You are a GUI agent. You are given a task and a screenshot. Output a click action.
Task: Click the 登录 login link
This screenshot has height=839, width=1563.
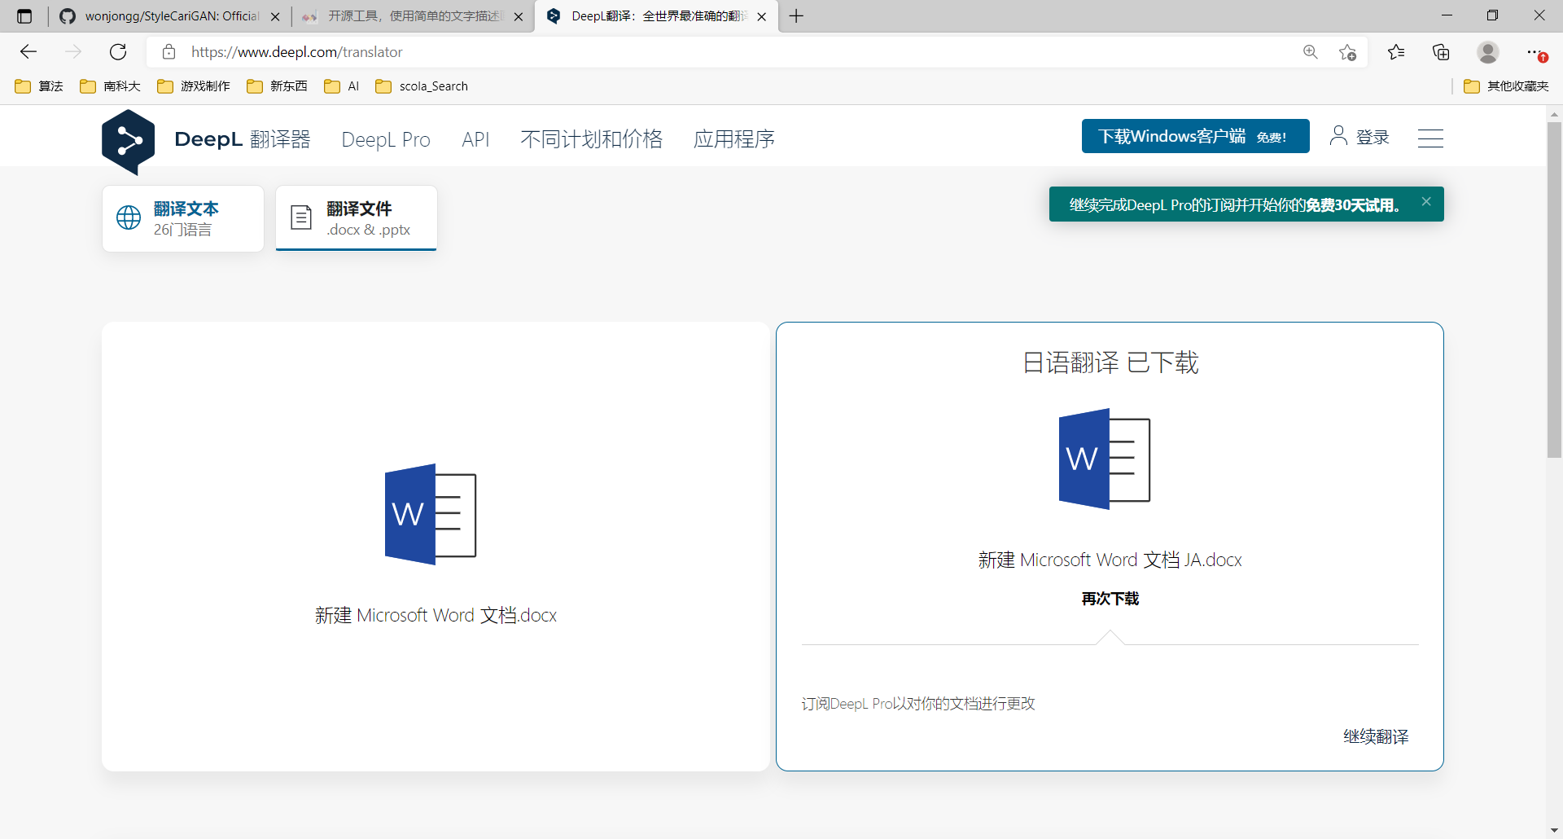click(x=1373, y=137)
